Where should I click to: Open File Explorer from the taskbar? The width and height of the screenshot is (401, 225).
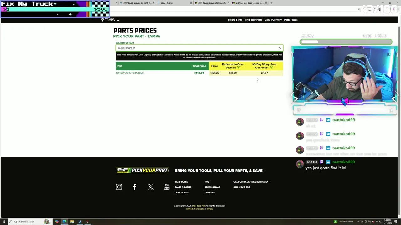(x=72, y=222)
